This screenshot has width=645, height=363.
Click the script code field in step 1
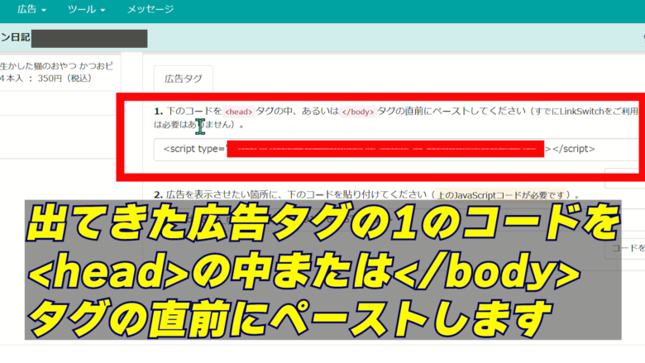(x=389, y=149)
